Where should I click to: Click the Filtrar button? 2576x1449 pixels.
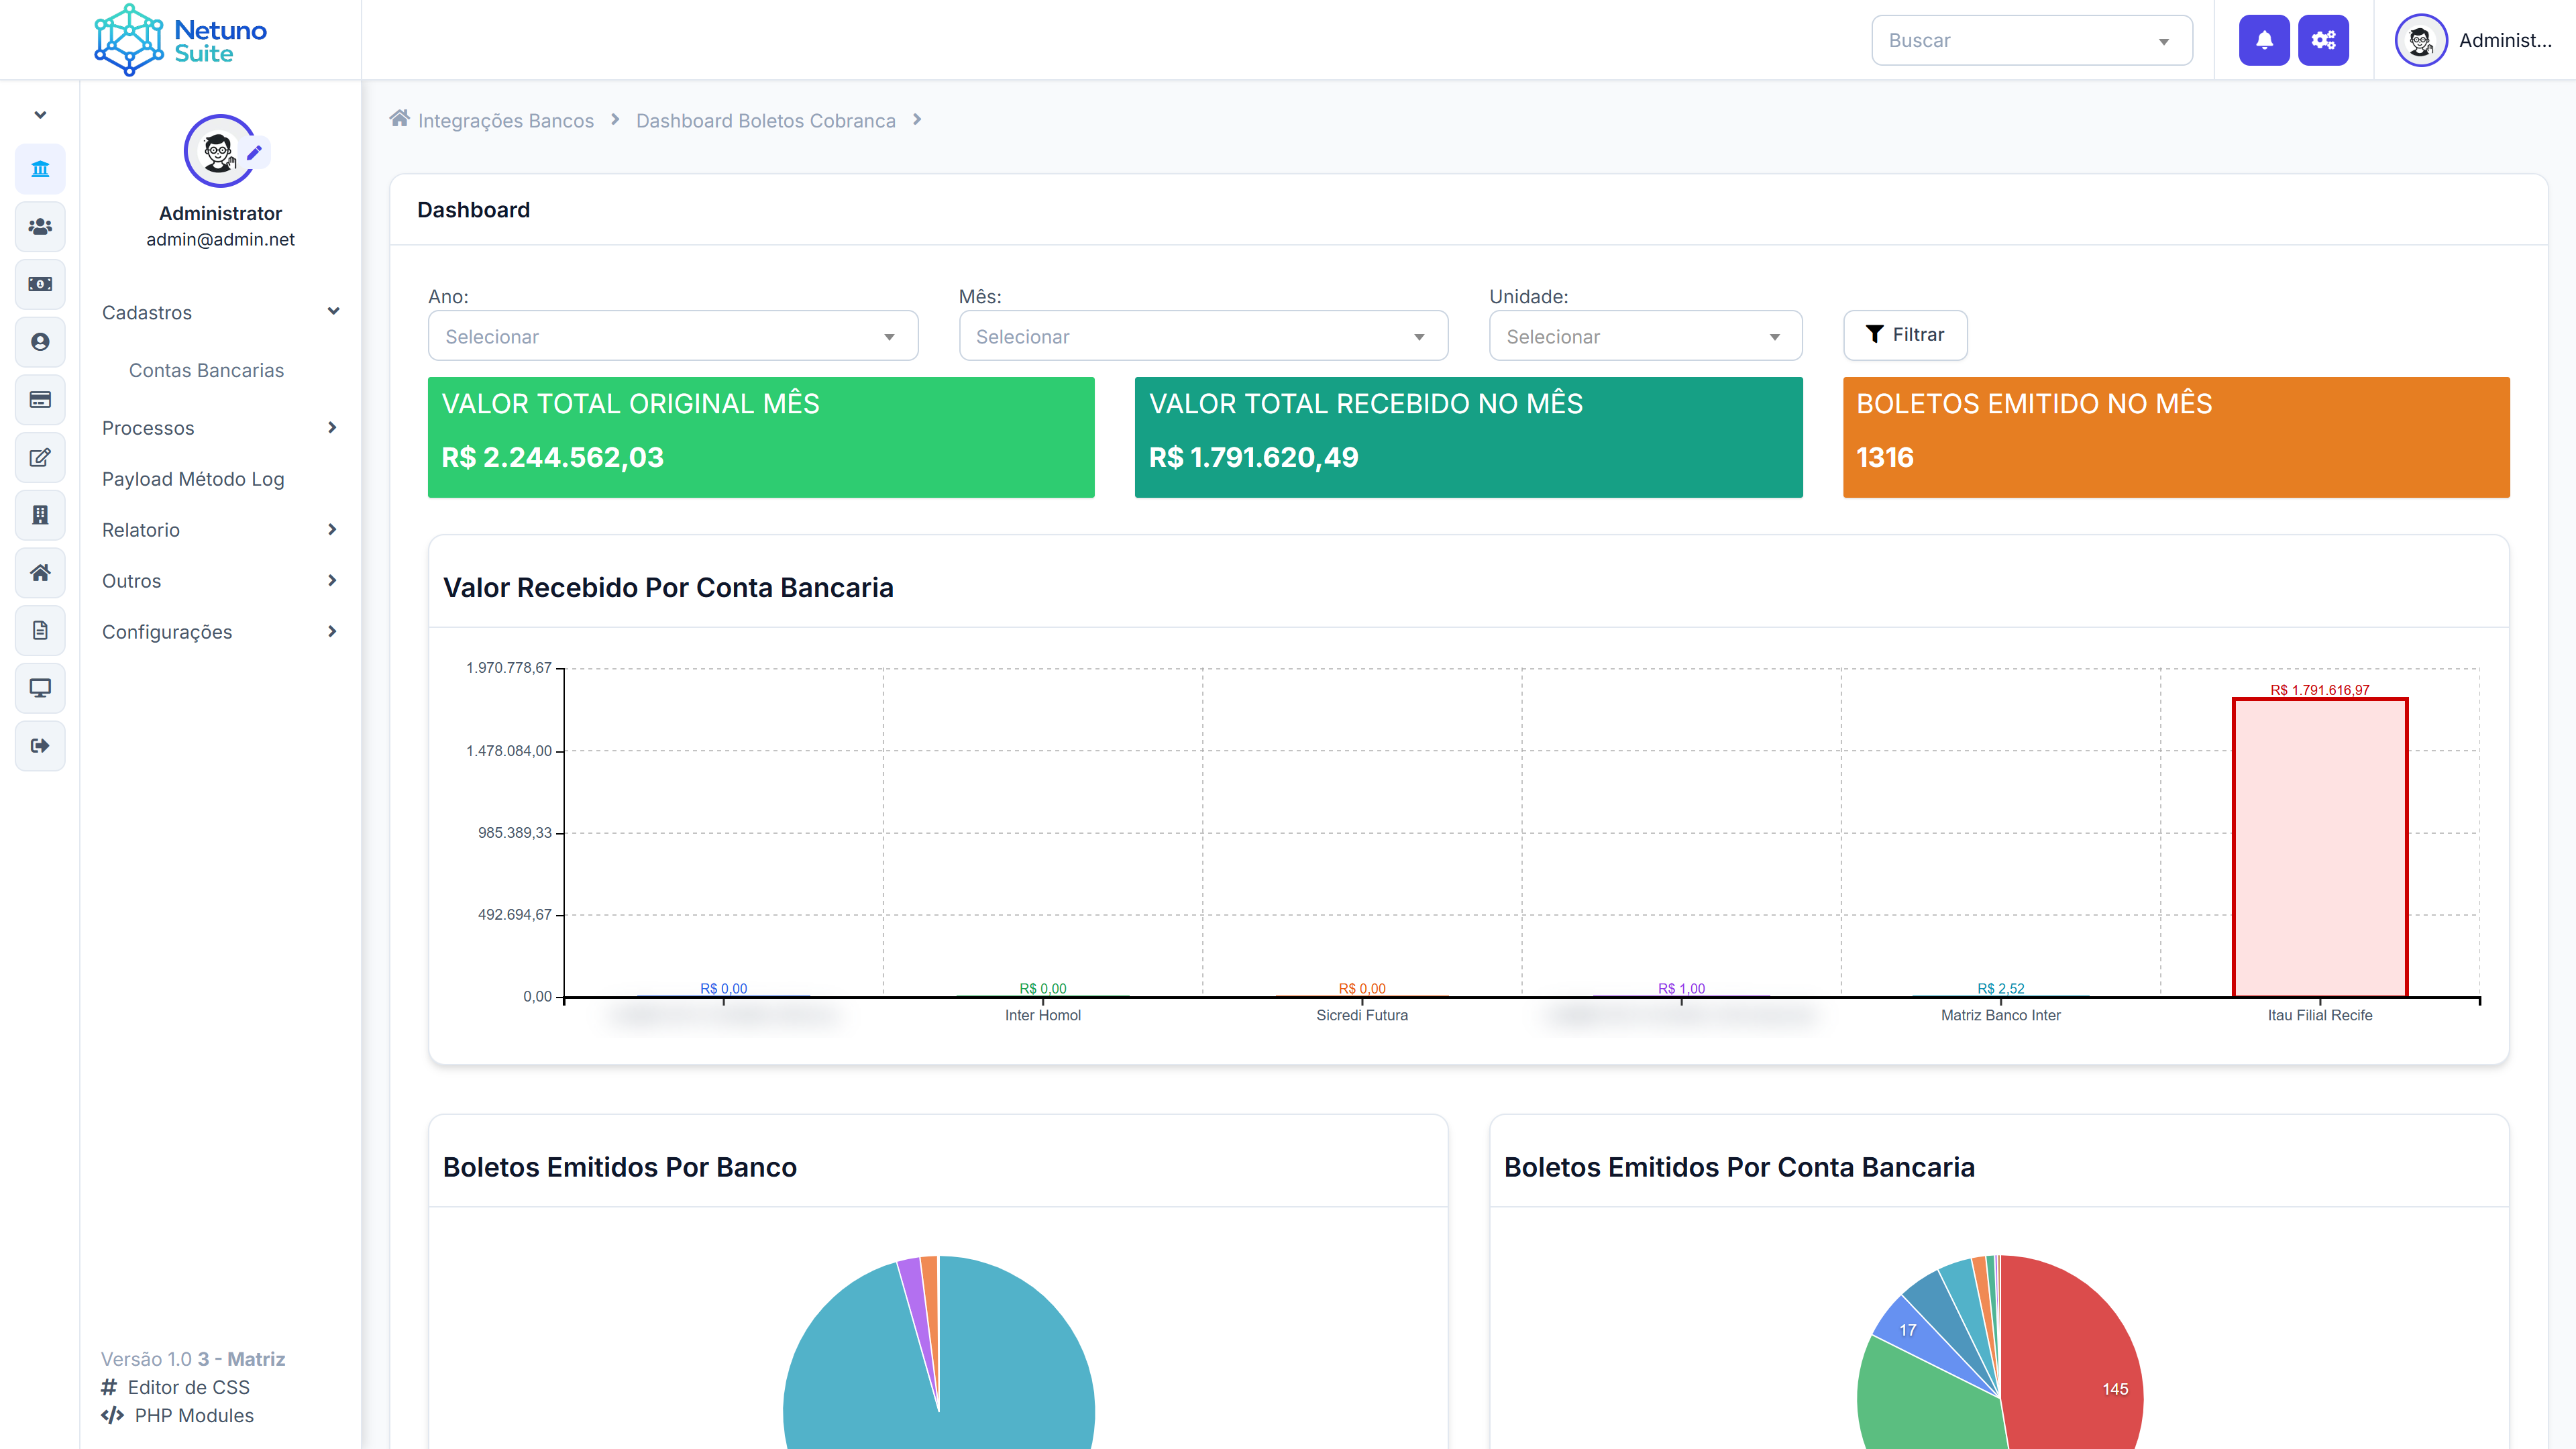(x=1905, y=335)
